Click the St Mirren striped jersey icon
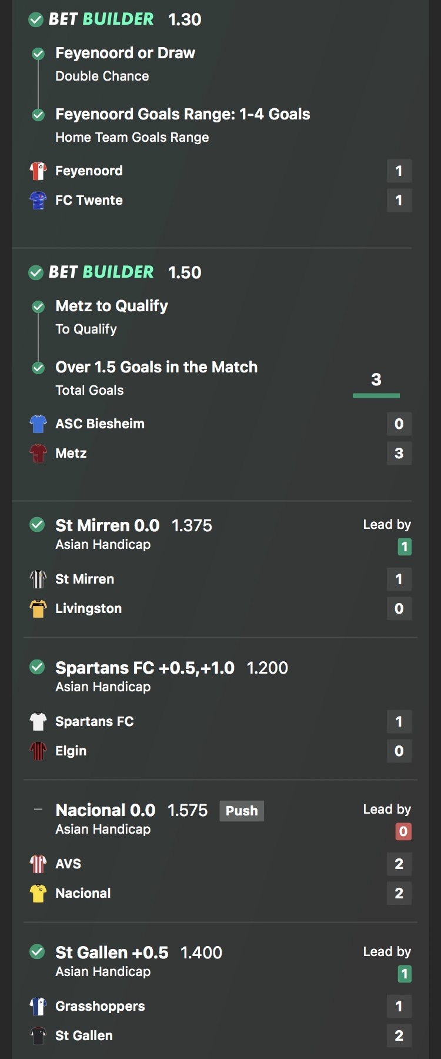 coord(38,580)
